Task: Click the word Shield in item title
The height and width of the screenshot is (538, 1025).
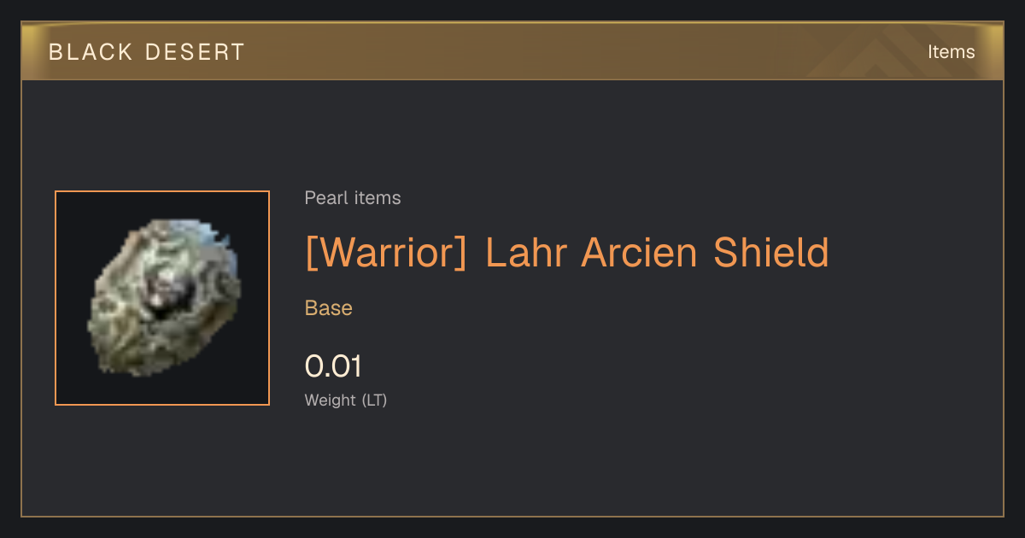Action: coord(771,253)
